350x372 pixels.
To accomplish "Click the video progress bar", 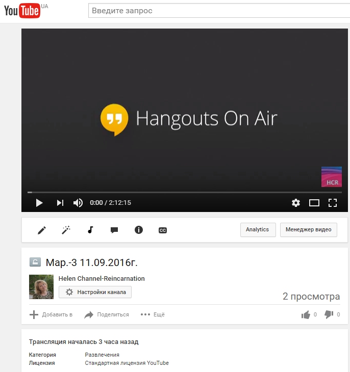I will 184,192.
